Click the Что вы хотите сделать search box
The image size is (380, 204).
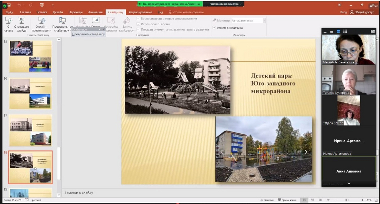(x=186, y=12)
